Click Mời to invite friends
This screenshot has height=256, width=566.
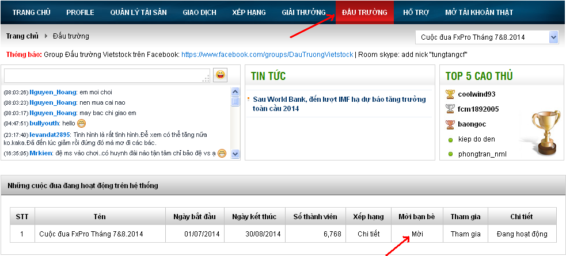click(417, 234)
